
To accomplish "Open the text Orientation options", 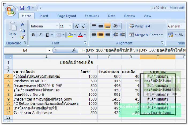I will pos(117,26).
